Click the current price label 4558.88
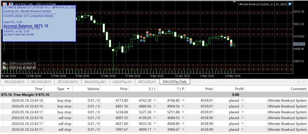Screen dimensions: 308x134 coord(299,44)
